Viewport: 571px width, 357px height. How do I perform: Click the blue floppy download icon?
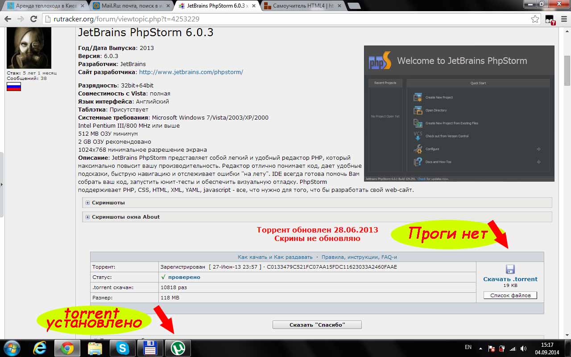tap(510, 269)
